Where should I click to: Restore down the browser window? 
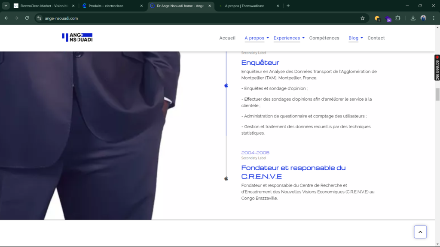coord(420,6)
